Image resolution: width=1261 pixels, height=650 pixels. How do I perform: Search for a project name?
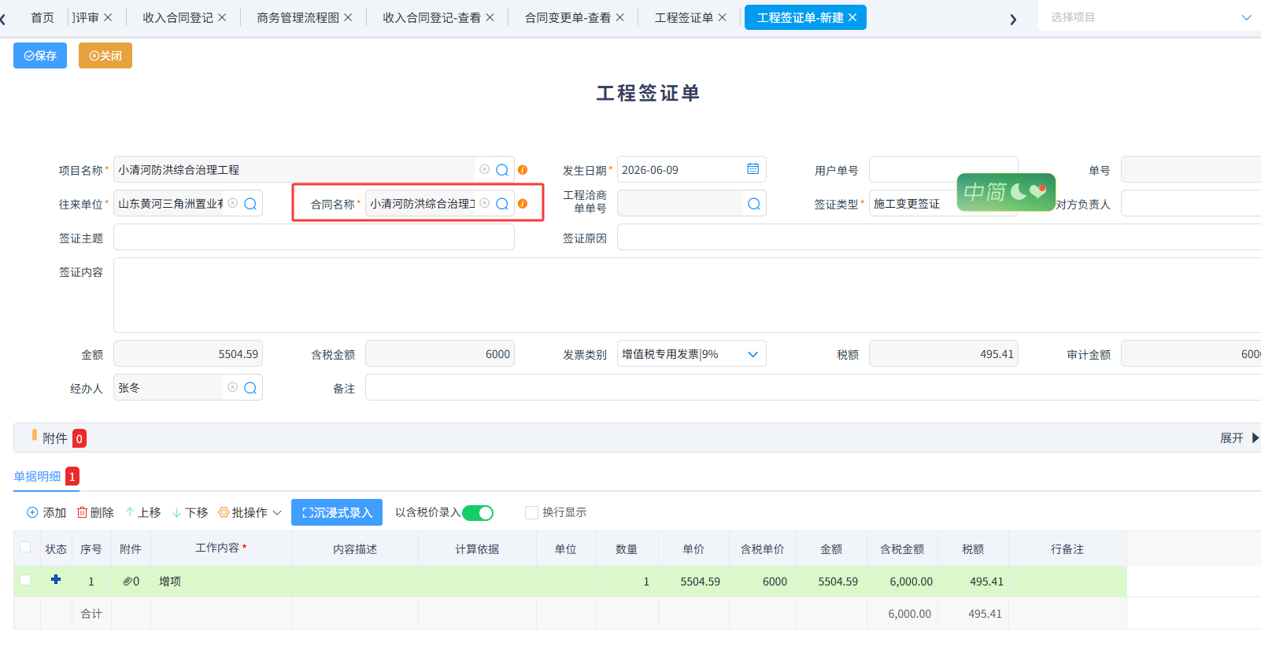[x=502, y=170]
